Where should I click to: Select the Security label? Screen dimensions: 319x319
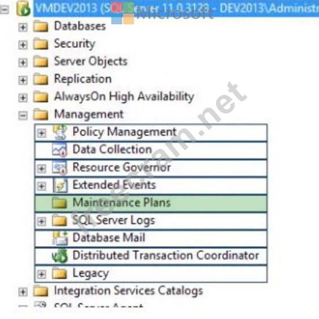point(74,44)
